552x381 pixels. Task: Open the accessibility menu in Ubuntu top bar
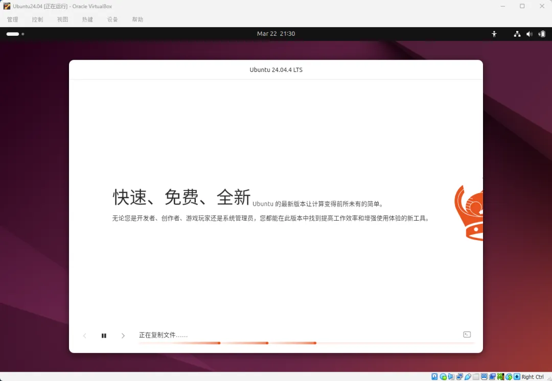pos(494,34)
